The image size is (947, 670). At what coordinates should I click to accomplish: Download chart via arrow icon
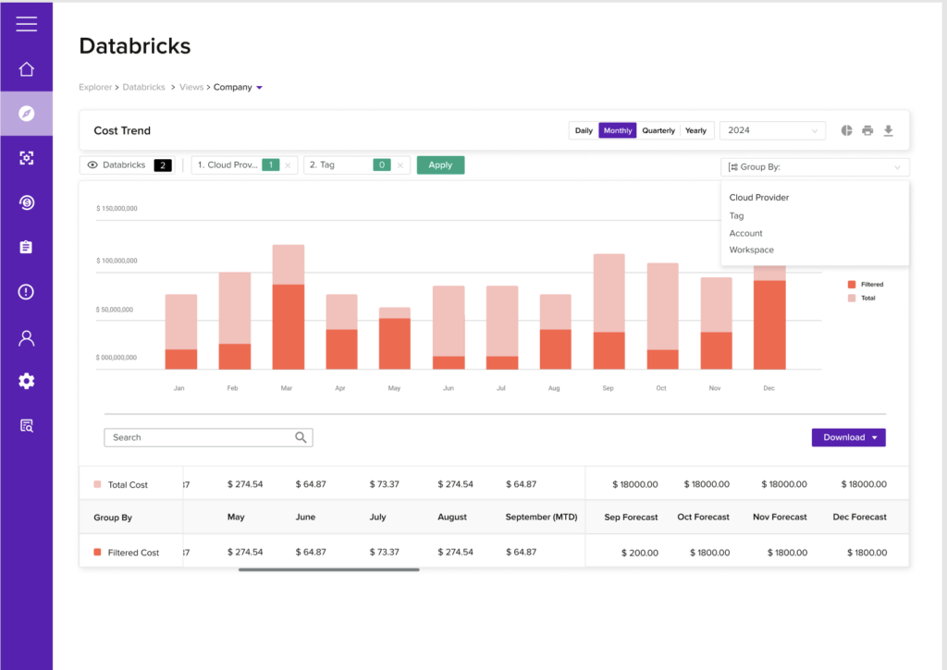click(x=888, y=130)
